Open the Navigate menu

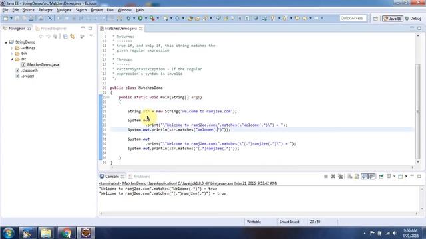[x=64, y=10]
